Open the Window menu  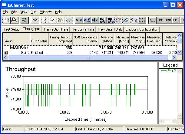[x=46, y=12]
